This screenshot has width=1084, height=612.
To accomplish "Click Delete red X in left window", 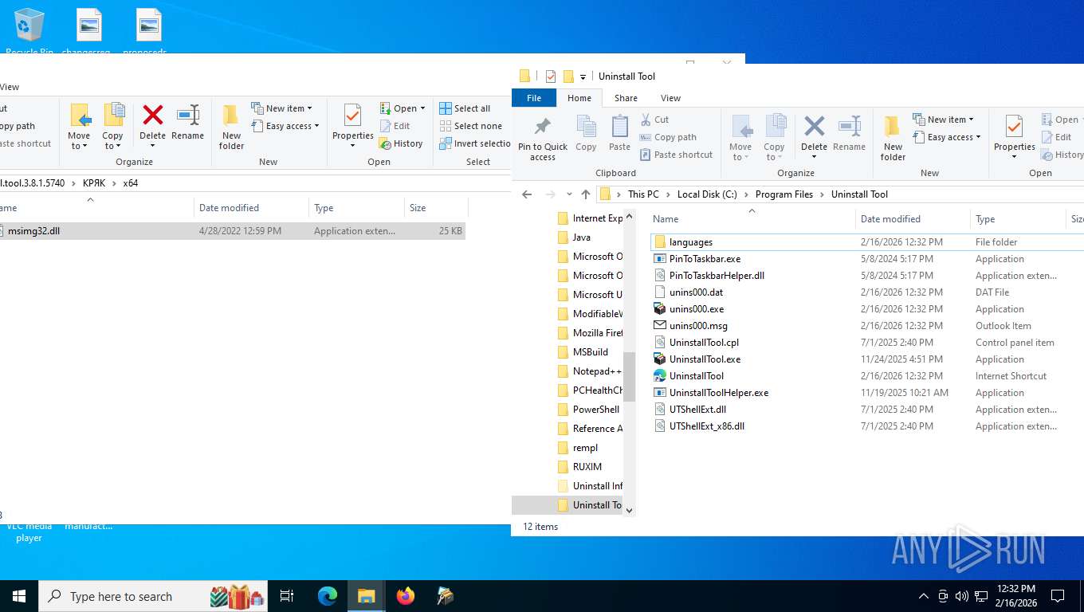I will click(x=152, y=116).
